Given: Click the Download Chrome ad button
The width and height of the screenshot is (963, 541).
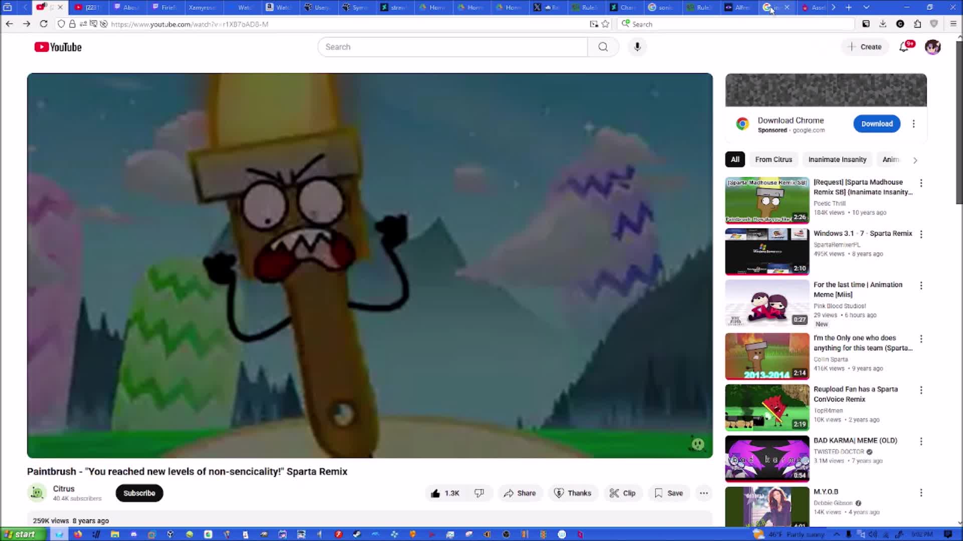Looking at the screenshot, I should (x=877, y=124).
